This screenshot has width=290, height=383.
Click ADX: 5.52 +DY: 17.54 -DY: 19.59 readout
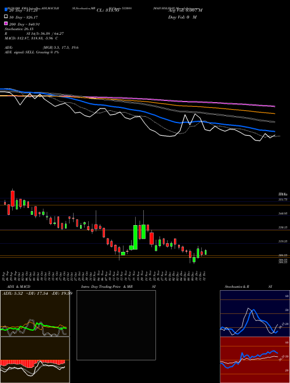pyautogui.click(x=37, y=293)
